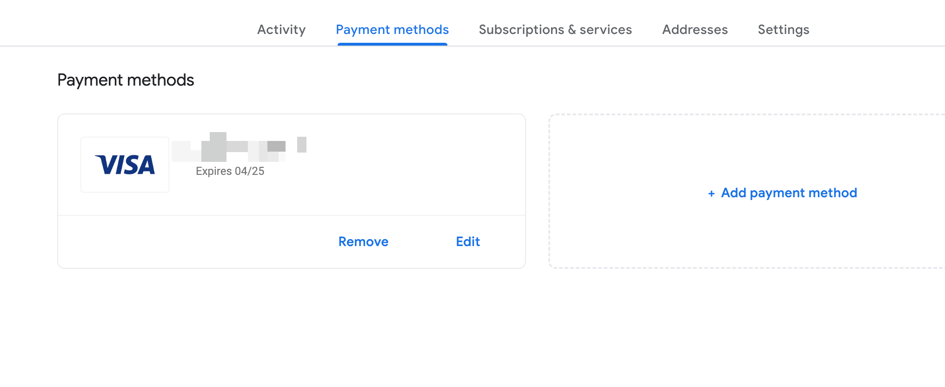Open the Settings tab
Viewport: 945px width, 387px height.
click(x=783, y=30)
